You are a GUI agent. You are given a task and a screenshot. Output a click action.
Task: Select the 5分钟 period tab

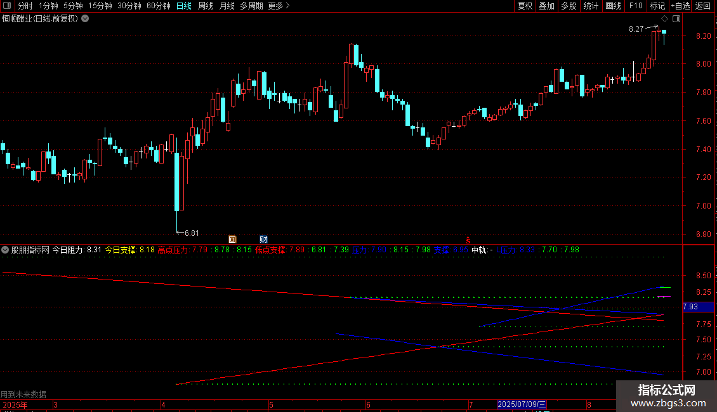tap(73, 6)
